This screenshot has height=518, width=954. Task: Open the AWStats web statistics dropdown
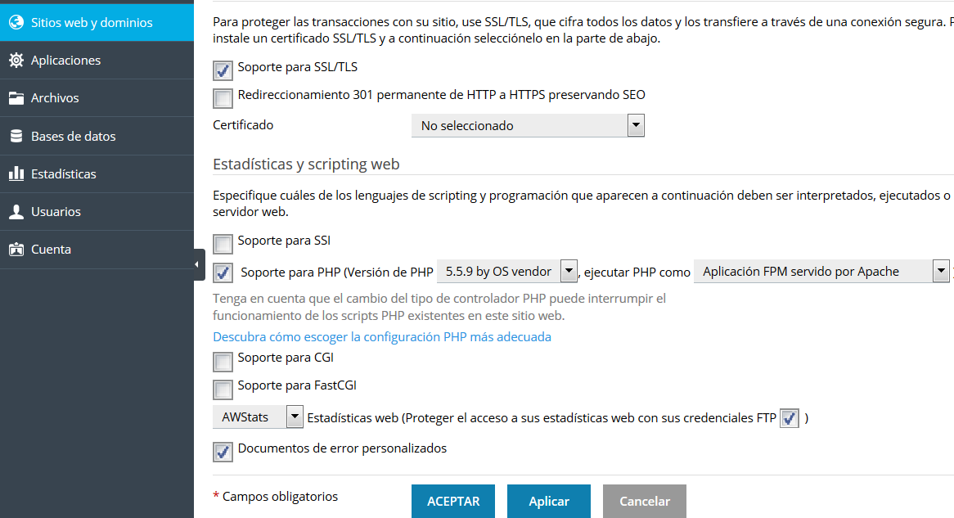tap(258, 417)
